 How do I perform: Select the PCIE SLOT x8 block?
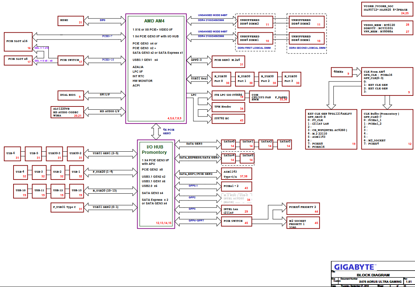(x=18, y=60)
